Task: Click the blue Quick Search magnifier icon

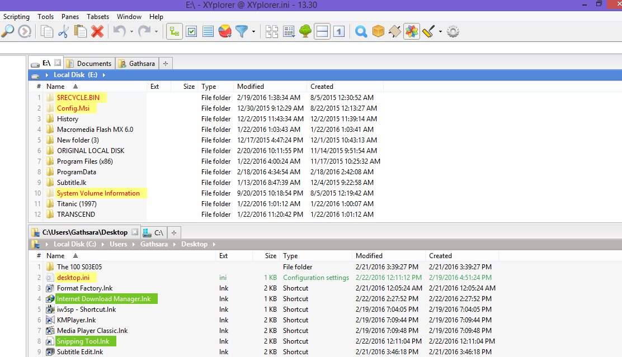Action: [361, 31]
